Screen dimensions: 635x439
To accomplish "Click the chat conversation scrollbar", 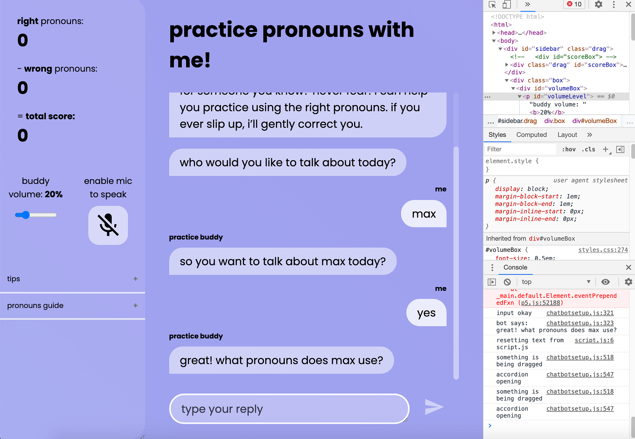I will click(456, 263).
